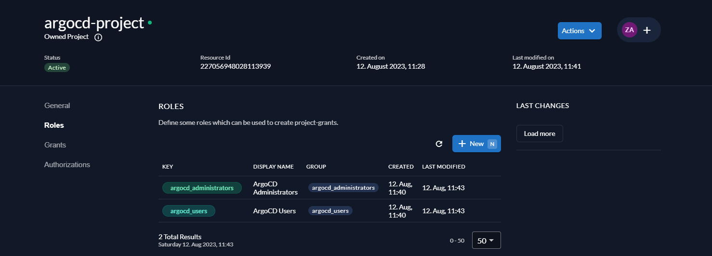Click the green status dot by project name

(150, 23)
